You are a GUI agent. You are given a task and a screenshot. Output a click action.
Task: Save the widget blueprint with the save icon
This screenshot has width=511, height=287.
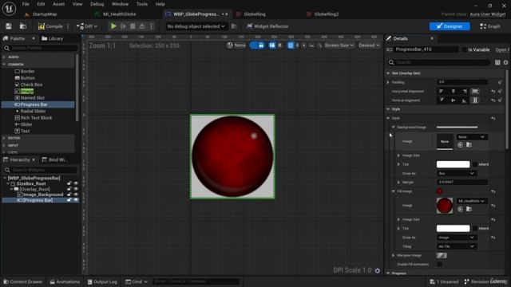click(x=9, y=26)
